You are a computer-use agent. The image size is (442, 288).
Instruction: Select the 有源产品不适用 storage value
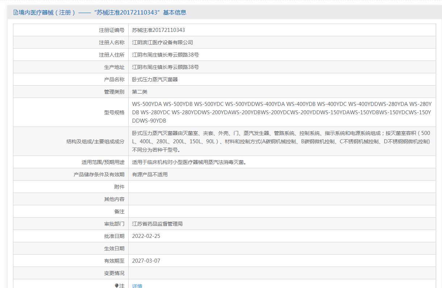[x=150, y=174]
